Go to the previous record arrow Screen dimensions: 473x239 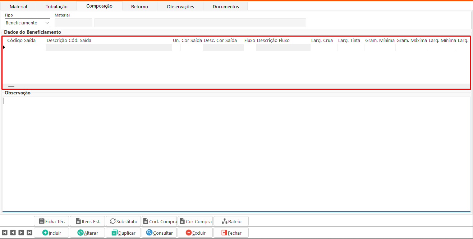click(x=13, y=233)
